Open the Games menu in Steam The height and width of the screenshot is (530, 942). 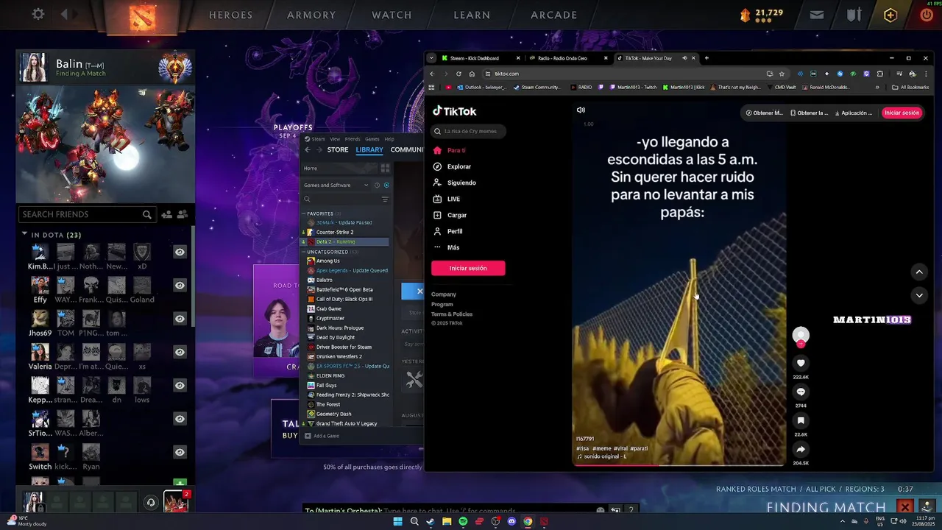pyautogui.click(x=372, y=138)
